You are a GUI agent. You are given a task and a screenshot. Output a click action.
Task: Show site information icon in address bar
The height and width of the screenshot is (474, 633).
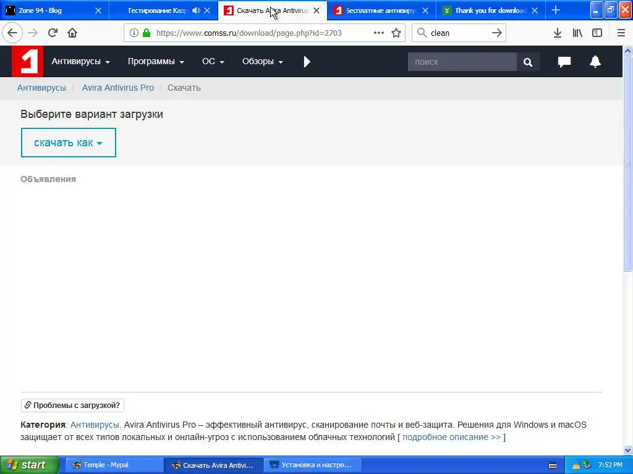click(134, 33)
